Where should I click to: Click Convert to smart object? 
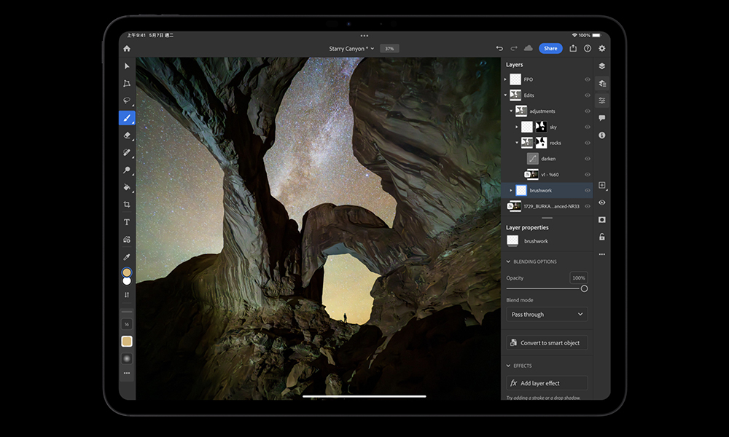(x=547, y=343)
